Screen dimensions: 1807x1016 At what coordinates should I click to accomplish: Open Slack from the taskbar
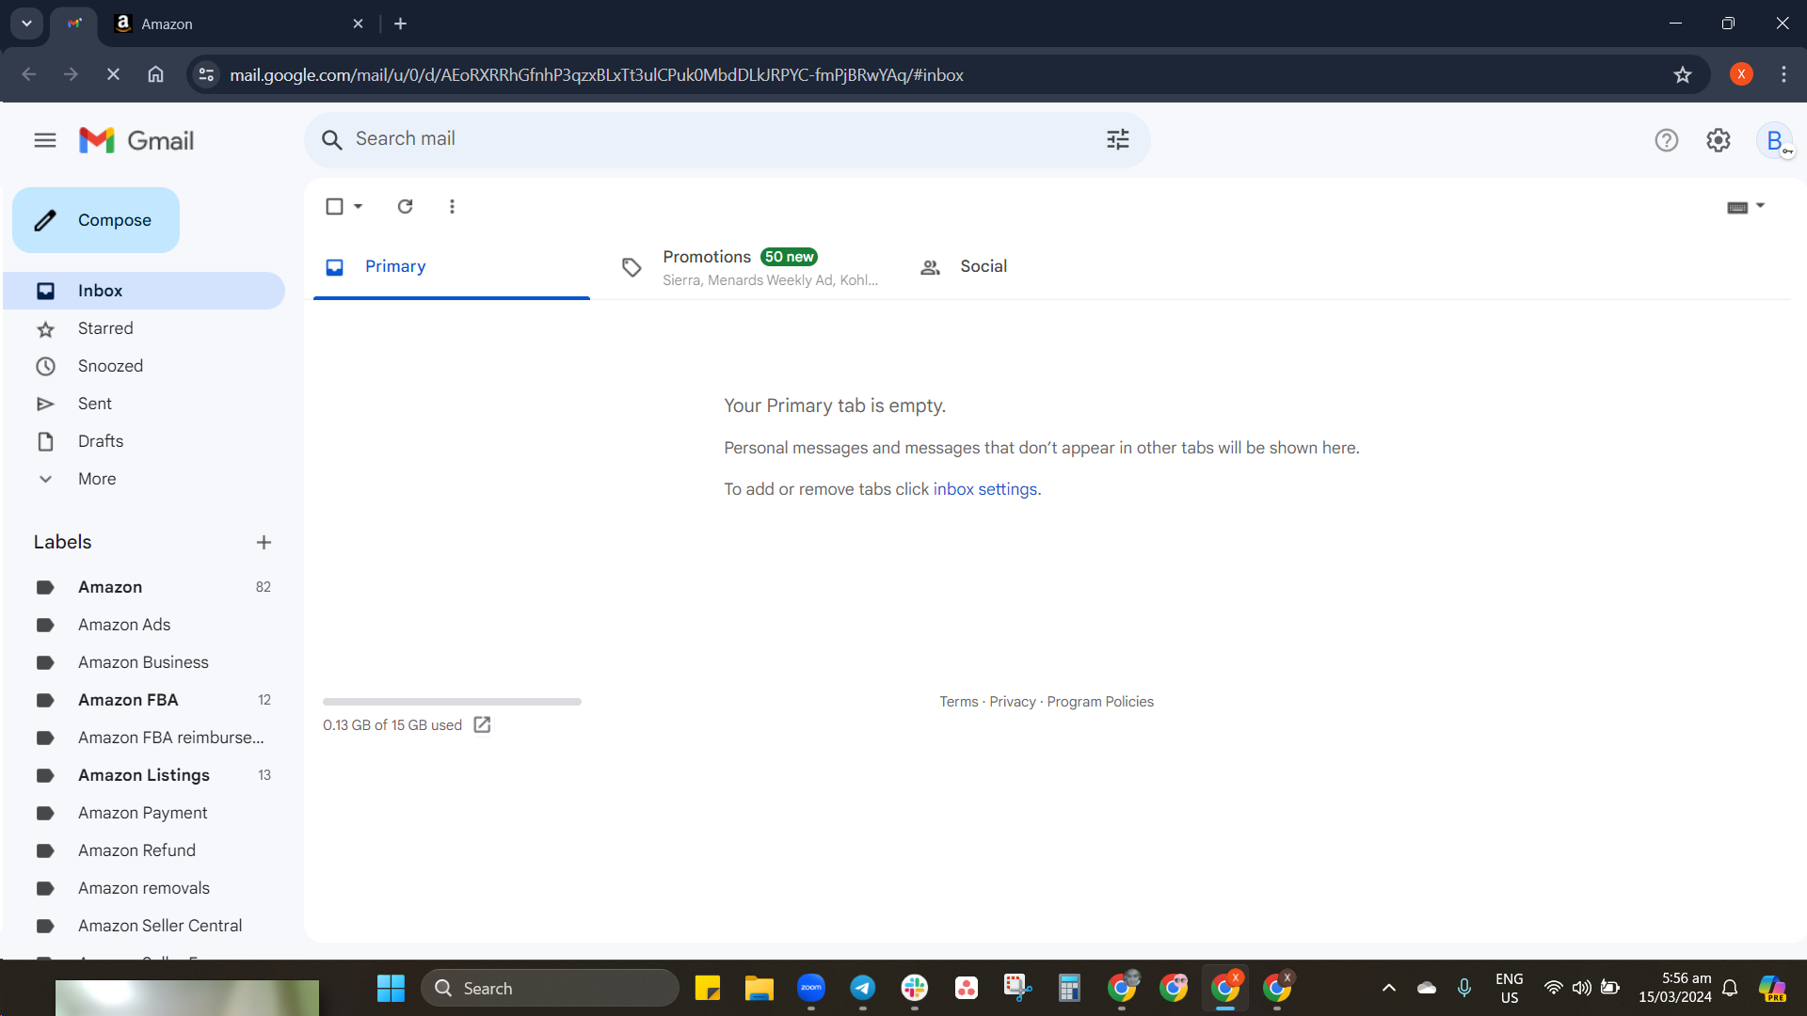[915, 989]
